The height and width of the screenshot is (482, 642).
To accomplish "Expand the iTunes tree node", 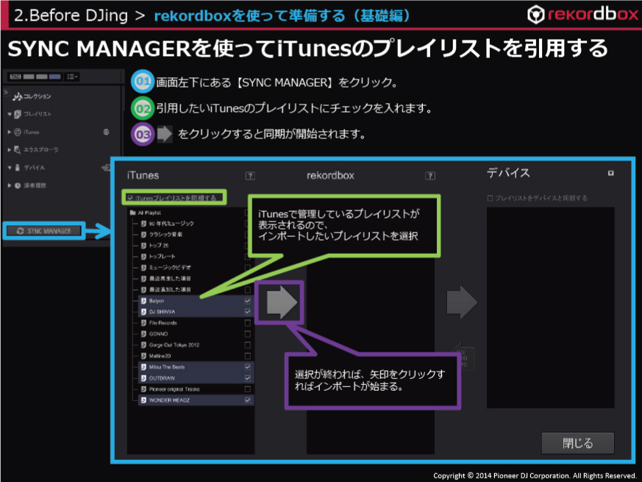I will click(x=10, y=132).
